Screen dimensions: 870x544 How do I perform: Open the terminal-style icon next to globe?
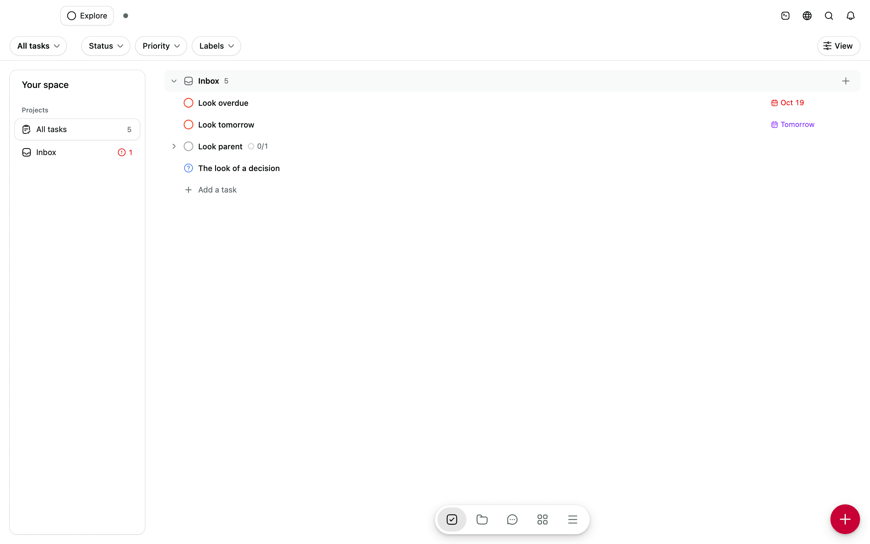click(785, 16)
